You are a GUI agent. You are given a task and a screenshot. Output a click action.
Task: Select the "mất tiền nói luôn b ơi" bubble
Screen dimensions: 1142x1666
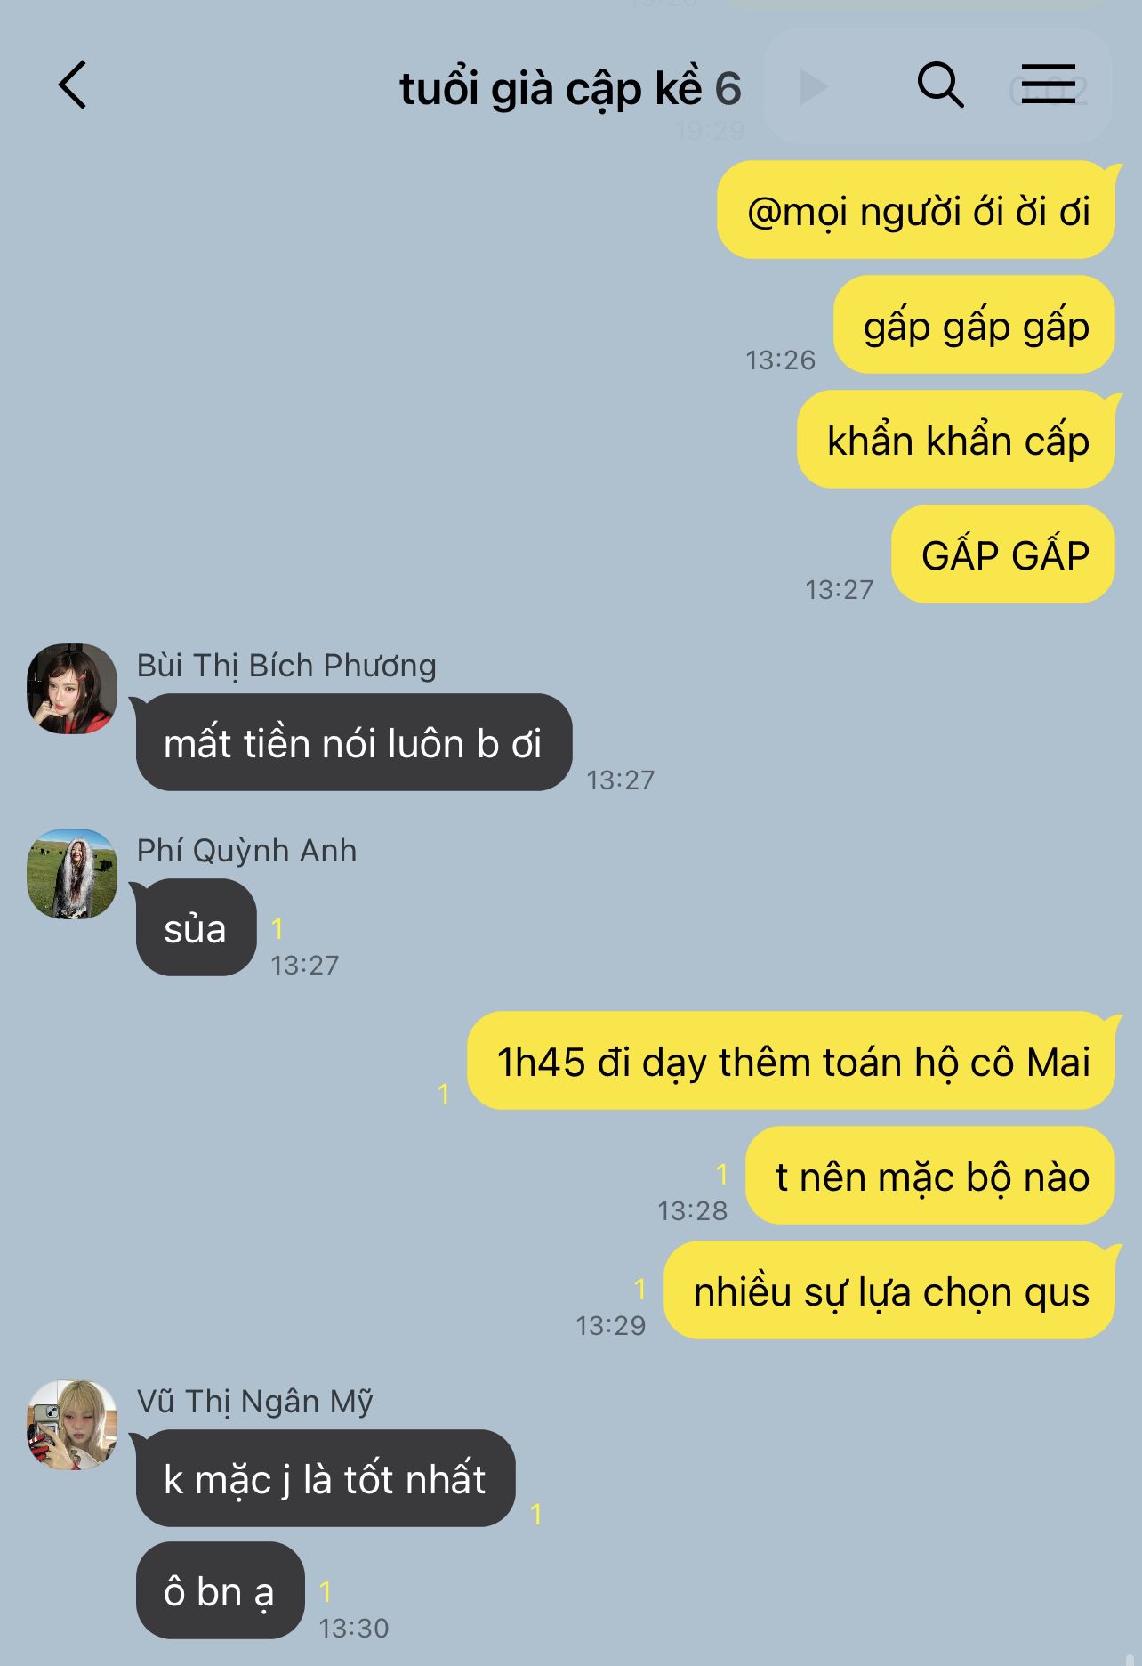pyautogui.click(x=353, y=742)
